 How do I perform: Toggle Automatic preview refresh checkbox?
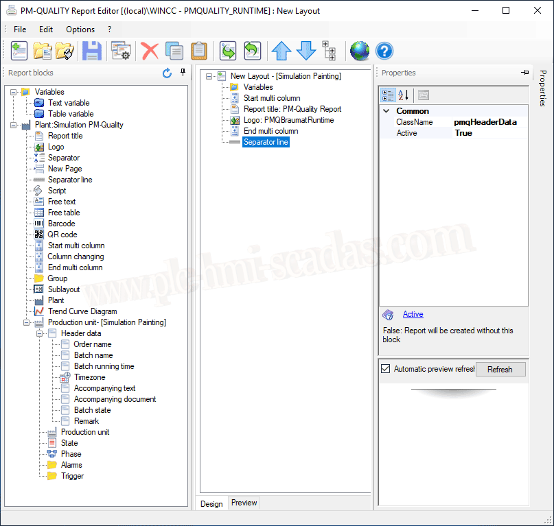385,369
